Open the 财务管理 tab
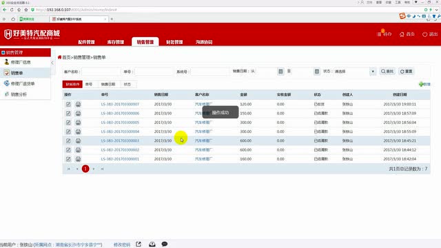Viewport: 441px width, 248px height. tap(174, 42)
